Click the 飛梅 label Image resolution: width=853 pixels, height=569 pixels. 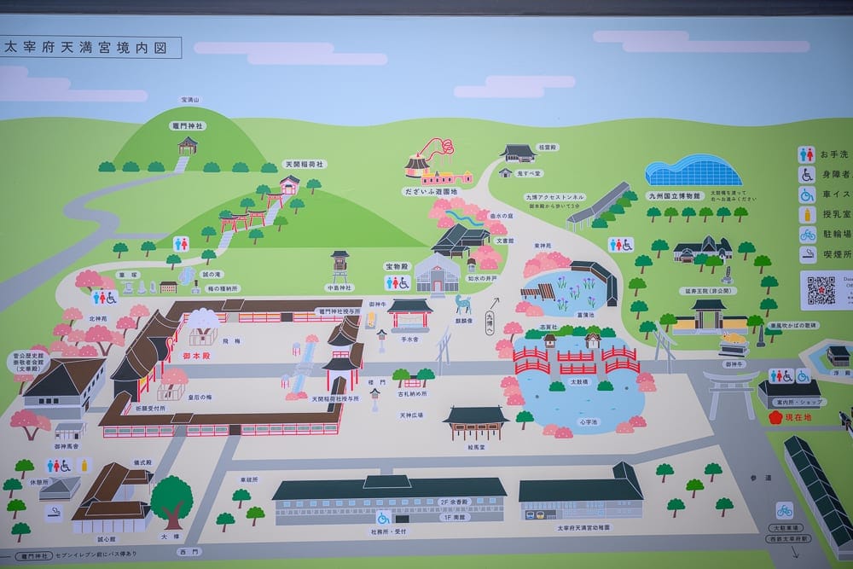[231, 341]
